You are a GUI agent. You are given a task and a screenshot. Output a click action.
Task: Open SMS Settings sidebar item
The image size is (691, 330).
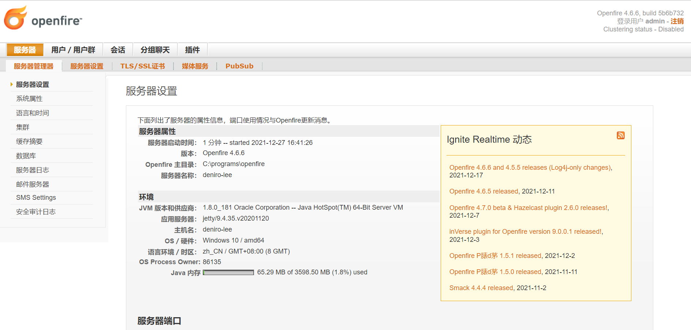tap(36, 198)
